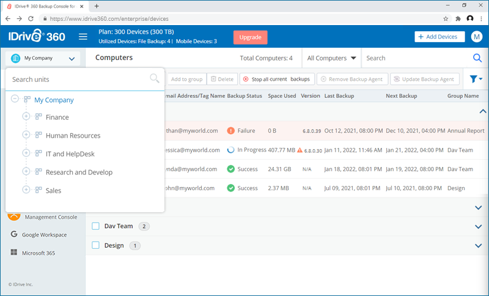Click the magnifier in Search units box
The image size is (489, 296).
[155, 78]
